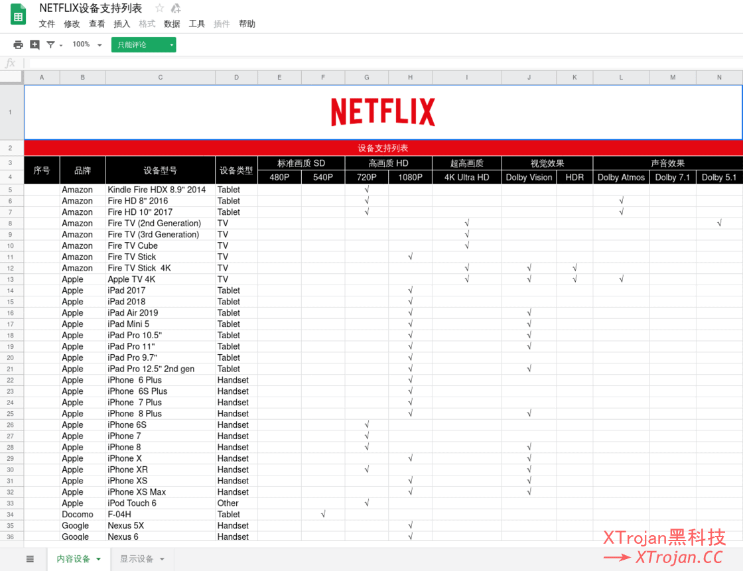Click the HDR header cell

[574, 177]
